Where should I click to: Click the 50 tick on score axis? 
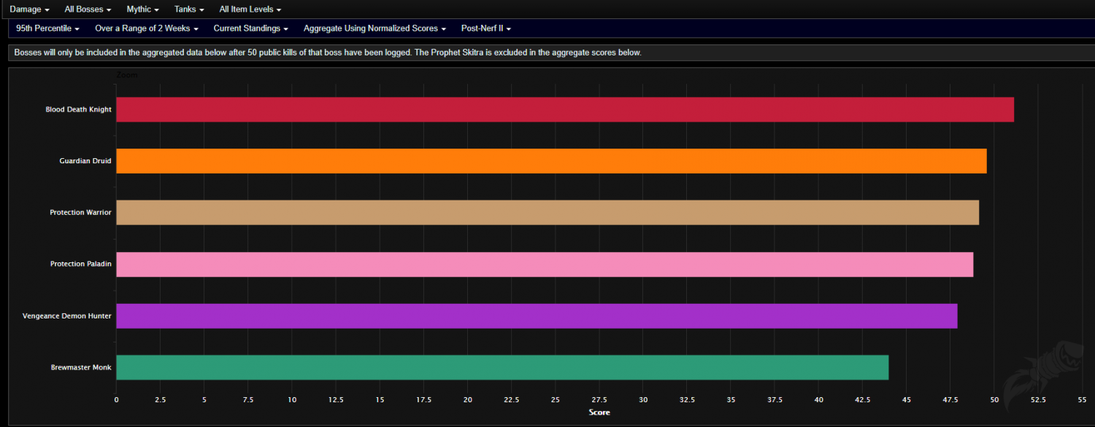[994, 399]
